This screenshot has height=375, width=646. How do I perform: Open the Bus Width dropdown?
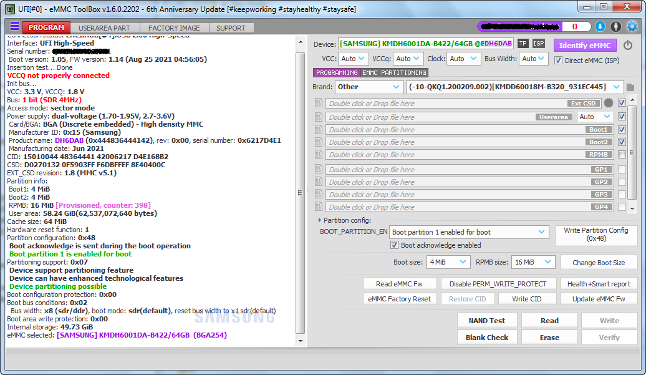[533, 59]
